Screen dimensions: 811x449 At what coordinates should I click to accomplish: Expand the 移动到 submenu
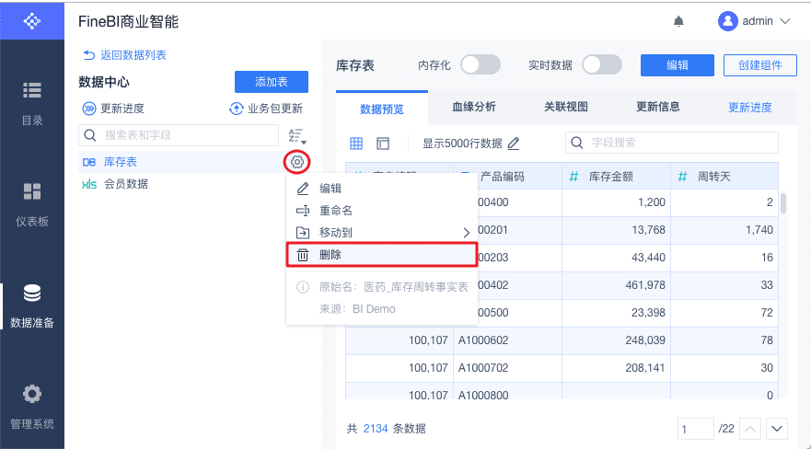pyautogui.click(x=381, y=233)
